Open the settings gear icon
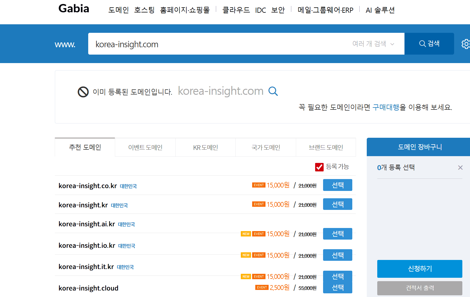 pos(465,44)
